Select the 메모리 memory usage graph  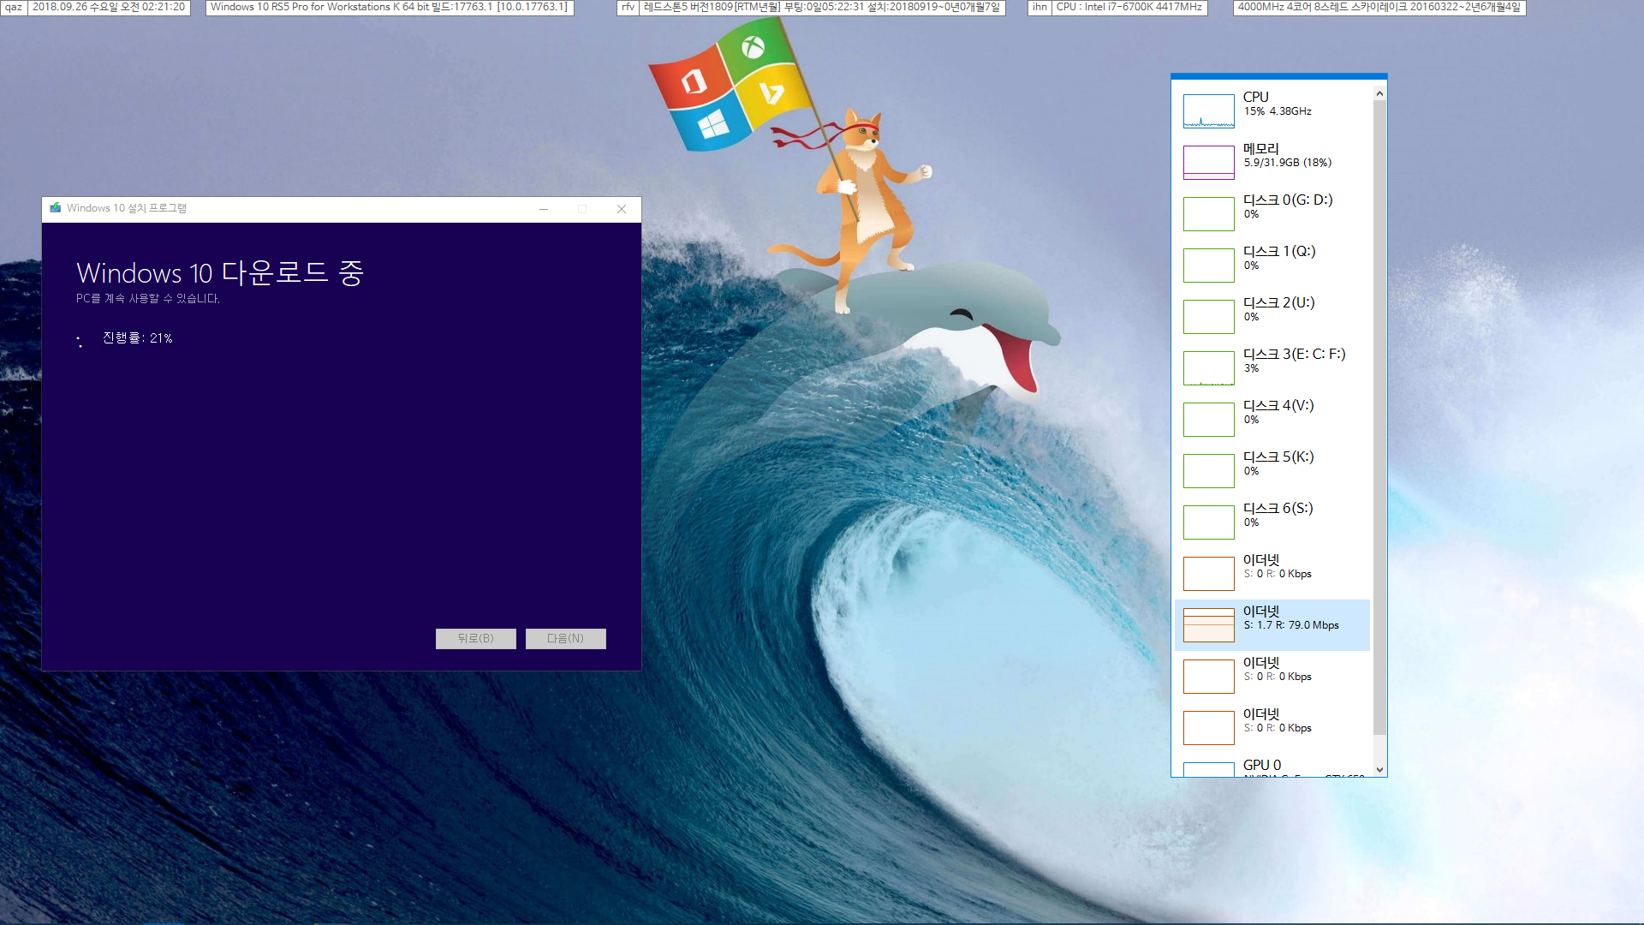(1208, 162)
